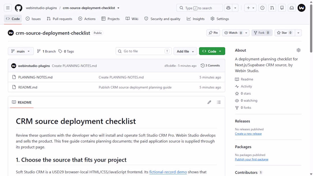Open the main branch selector dropdown
The image size is (313, 176).
(21, 51)
